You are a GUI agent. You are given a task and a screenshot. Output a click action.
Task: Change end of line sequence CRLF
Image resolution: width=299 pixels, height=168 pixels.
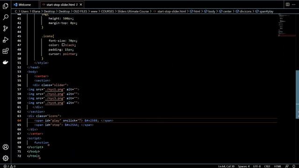click(267, 166)
